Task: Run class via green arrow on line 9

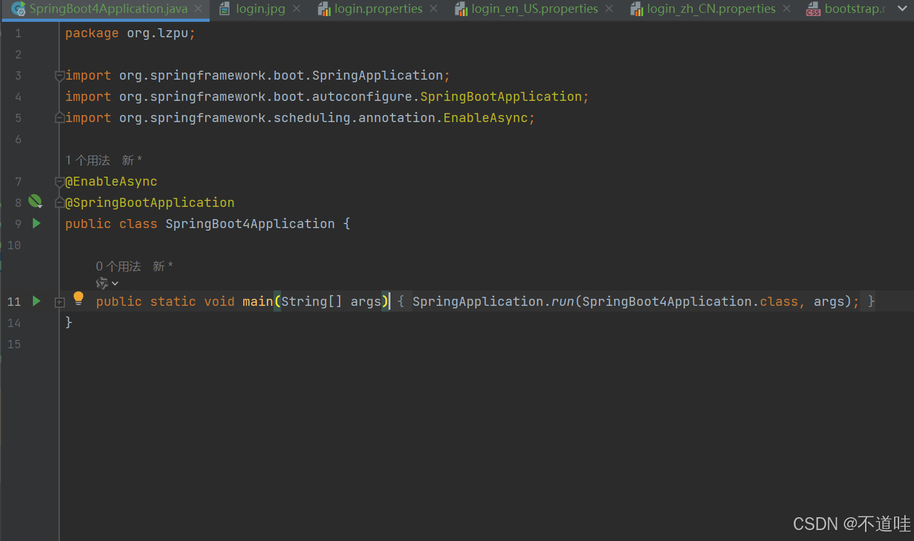Action: pyautogui.click(x=37, y=224)
